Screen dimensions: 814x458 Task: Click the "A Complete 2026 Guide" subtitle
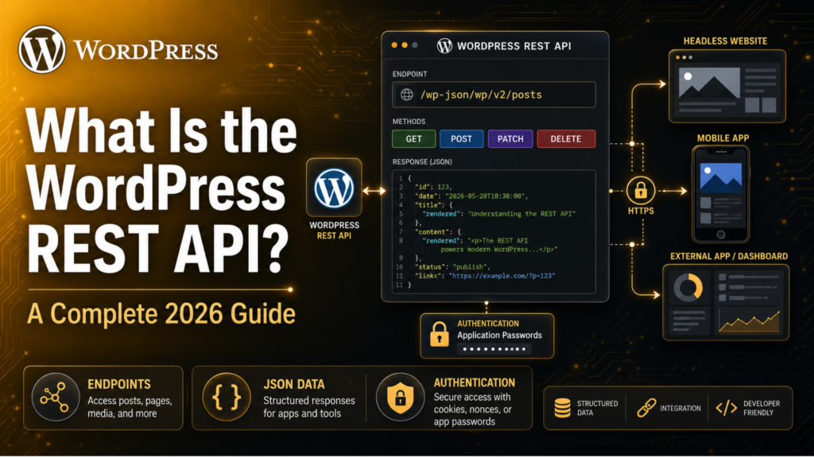[x=161, y=313]
